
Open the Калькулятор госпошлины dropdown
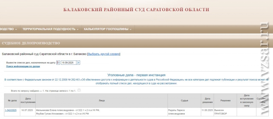[107, 29]
